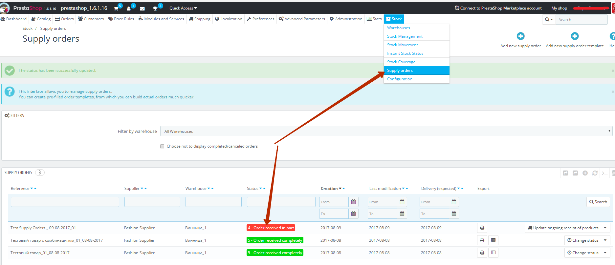Open the trophy achievements icon
This screenshot has width=615, height=265.
tap(155, 9)
